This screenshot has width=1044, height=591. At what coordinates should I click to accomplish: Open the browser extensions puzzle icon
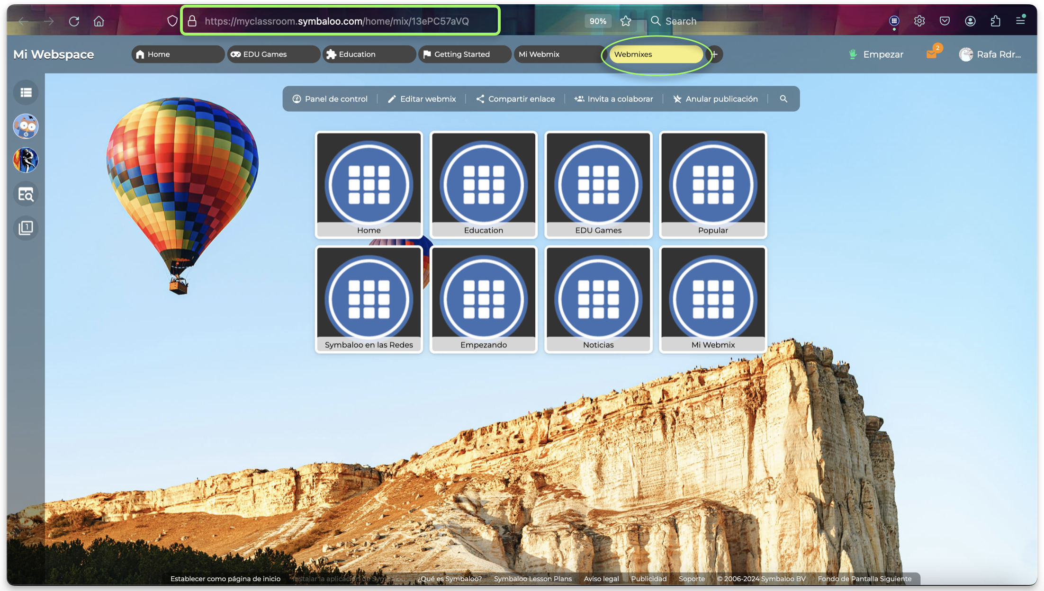(995, 21)
